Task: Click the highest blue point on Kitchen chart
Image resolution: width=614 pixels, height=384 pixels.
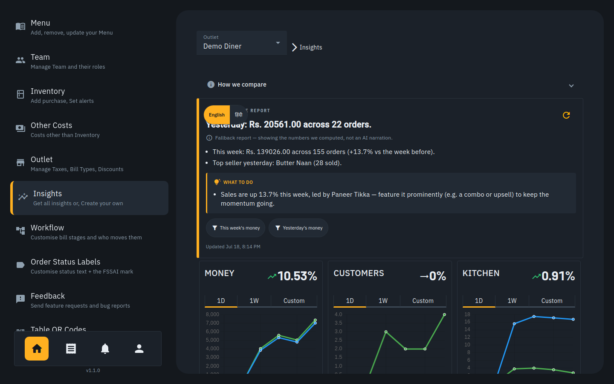Action: pyautogui.click(x=534, y=317)
